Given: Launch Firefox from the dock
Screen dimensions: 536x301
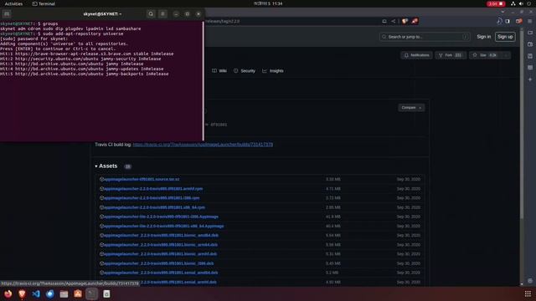Looking at the screenshot, I should 8,293.
